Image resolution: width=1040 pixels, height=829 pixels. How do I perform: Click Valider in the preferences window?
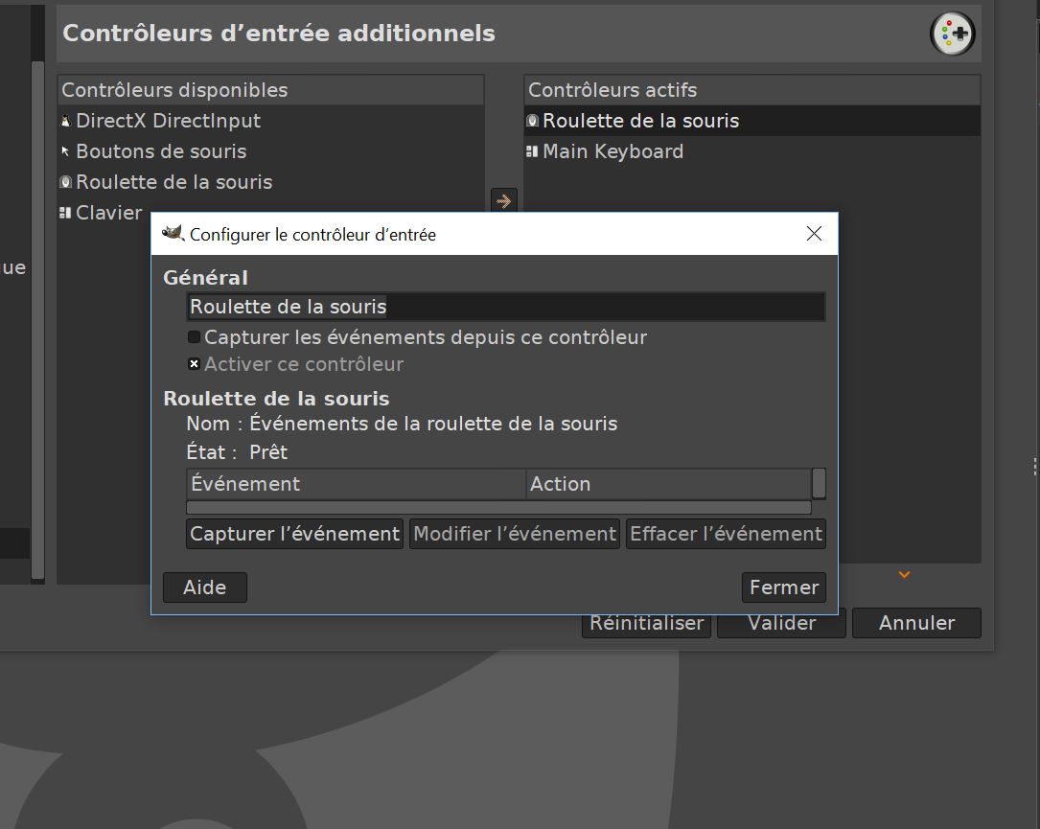click(781, 625)
